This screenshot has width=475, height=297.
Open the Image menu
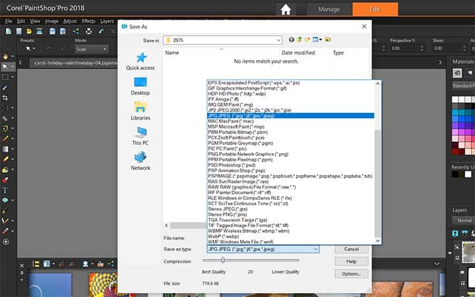pyautogui.click(x=51, y=21)
